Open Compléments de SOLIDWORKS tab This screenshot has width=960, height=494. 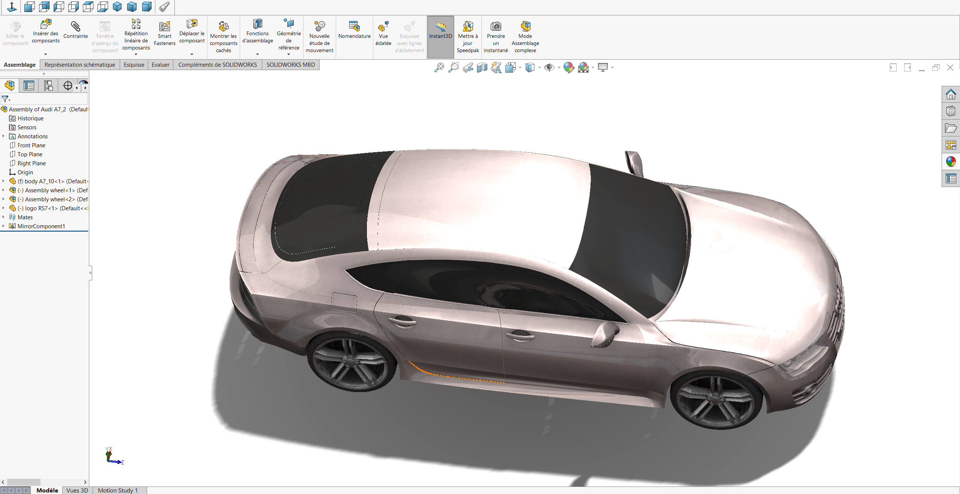click(x=218, y=65)
